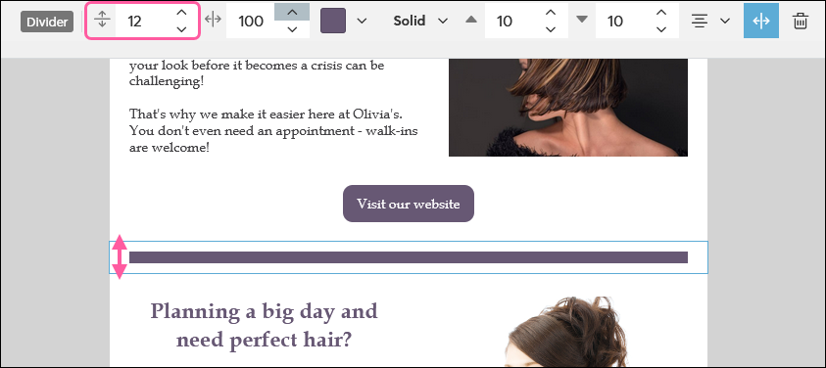This screenshot has height=368, width=826.
Task: Delete the divider with trash icon
Action: tap(801, 22)
